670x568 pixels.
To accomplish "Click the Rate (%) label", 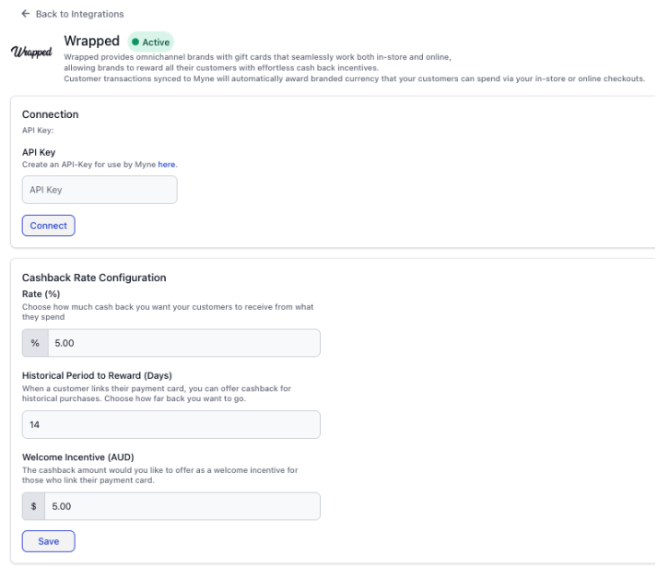I will pos(41,294).
